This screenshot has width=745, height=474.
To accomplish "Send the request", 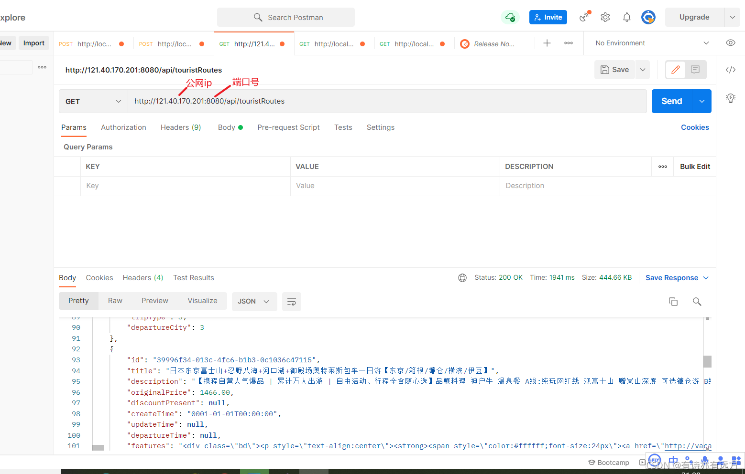I will tap(672, 101).
